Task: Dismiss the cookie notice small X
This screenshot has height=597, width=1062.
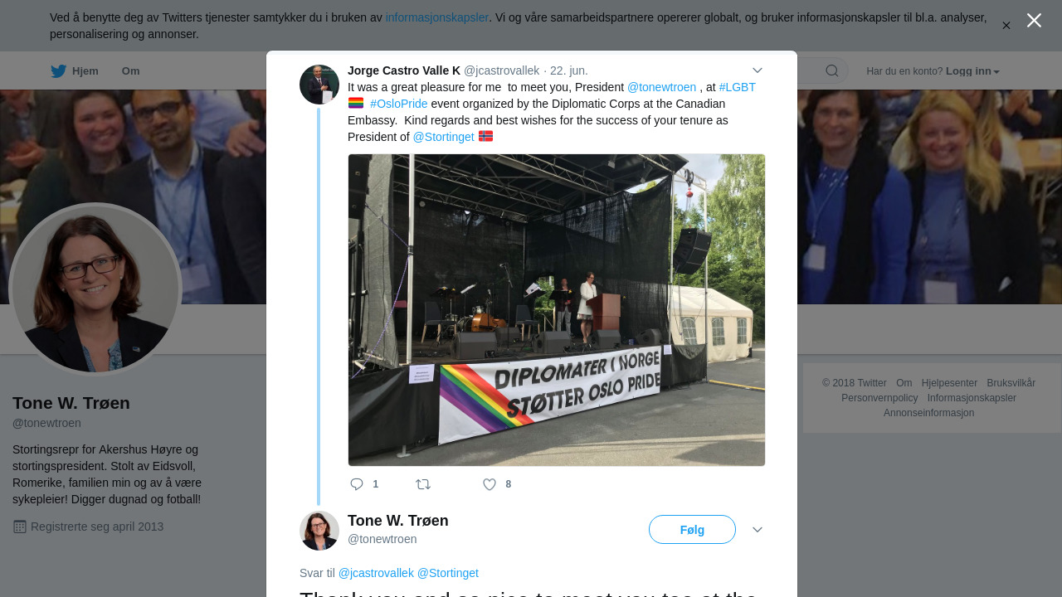Action: (1006, 26)
